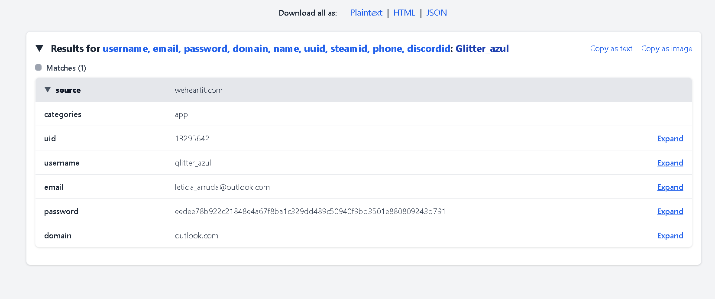Screen dimensions: 715x299
Task: Collapse the Results section triangle
Action: (39, 49)
